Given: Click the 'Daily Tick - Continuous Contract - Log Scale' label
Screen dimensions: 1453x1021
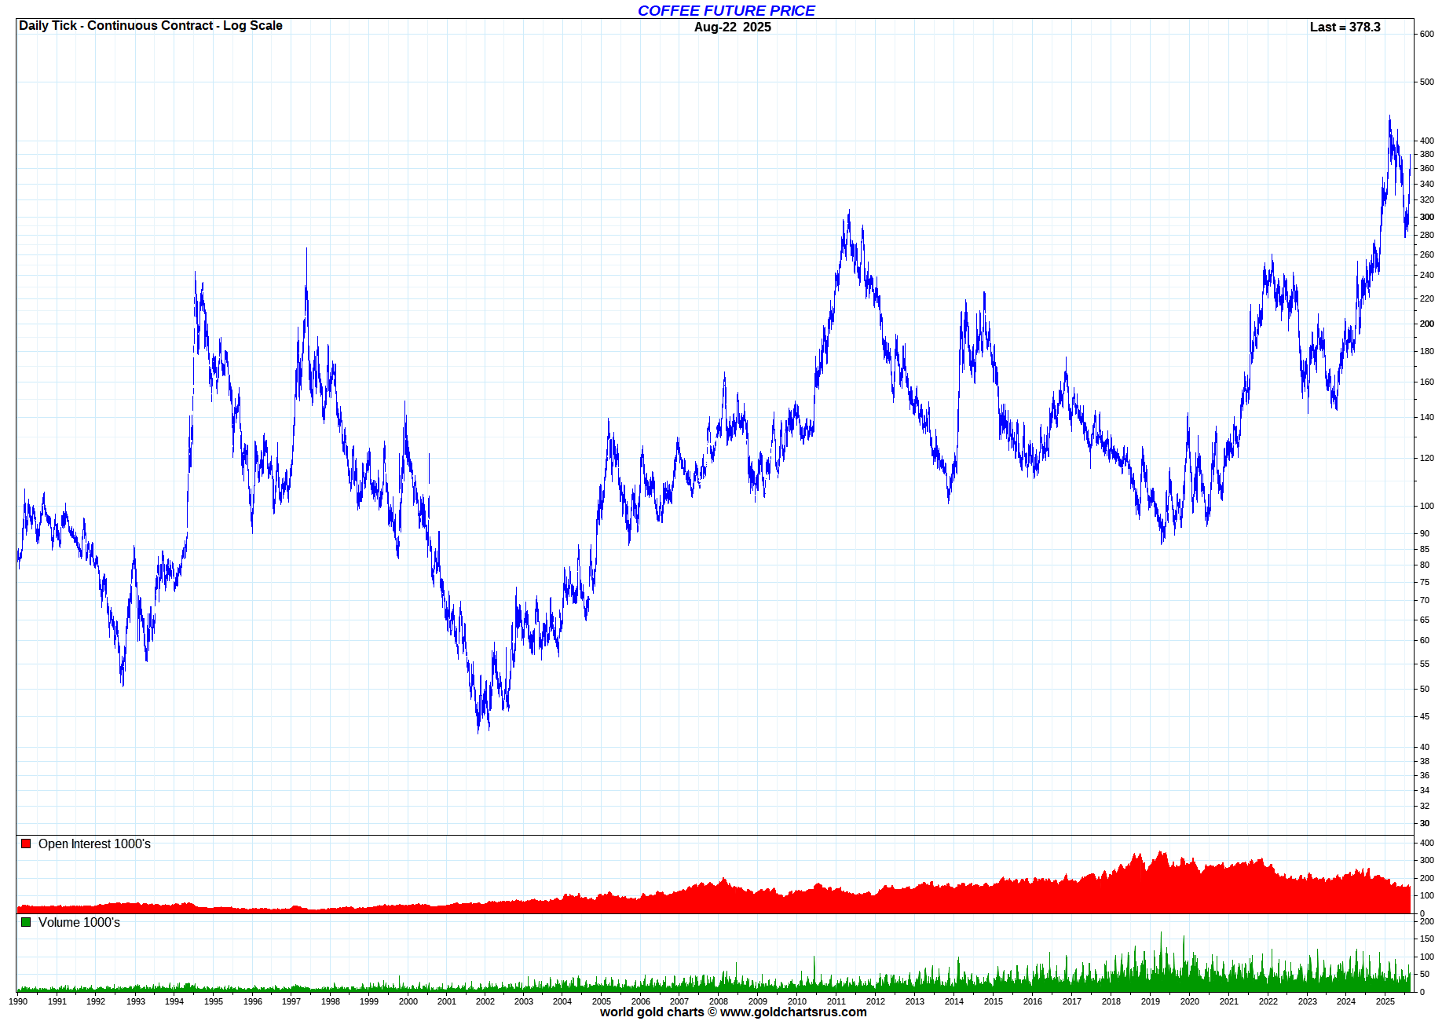Looking at the screenshot, I should pyautogui.click(x=150, y=25).
